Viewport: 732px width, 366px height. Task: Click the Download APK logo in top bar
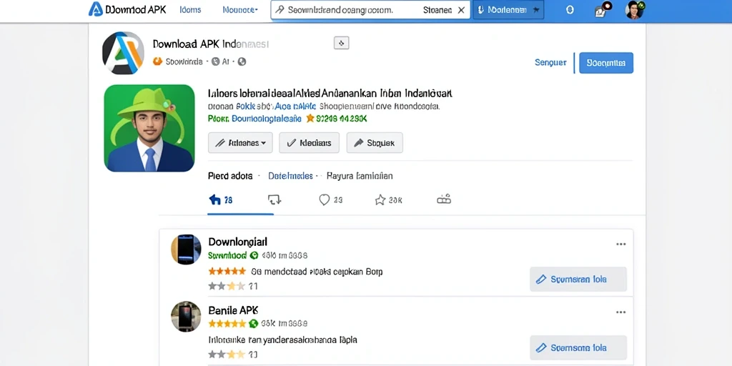click(127, 9)
